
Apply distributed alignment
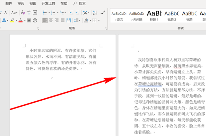coord(68,20)
